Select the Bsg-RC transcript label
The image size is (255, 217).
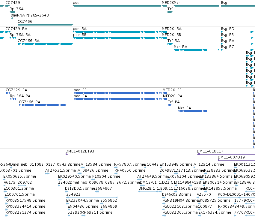[x=227, y=47]
